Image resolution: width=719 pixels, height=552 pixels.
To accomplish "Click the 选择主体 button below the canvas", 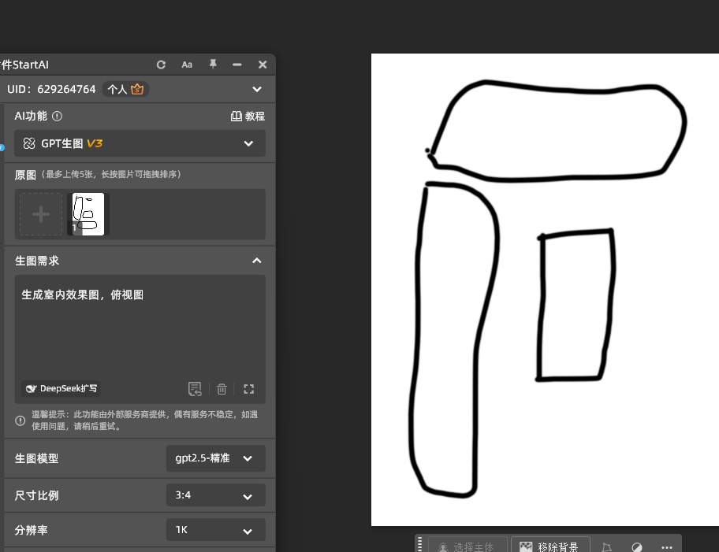I will click(x=468, y=545).
